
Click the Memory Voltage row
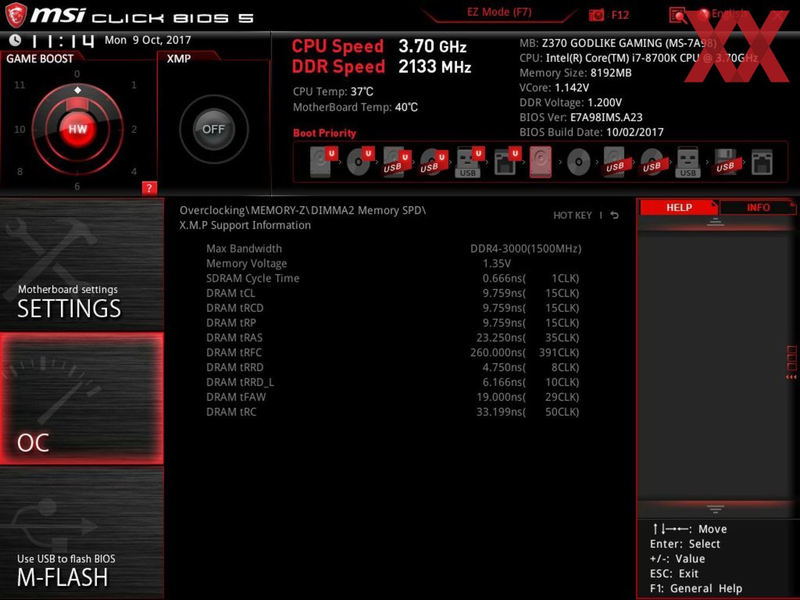[x=394, y=264]
